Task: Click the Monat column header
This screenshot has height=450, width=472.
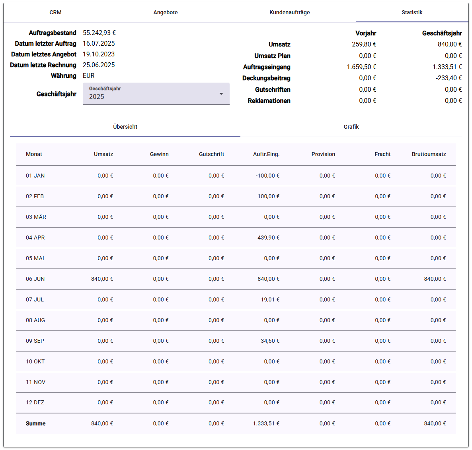Action: [34, 154]
